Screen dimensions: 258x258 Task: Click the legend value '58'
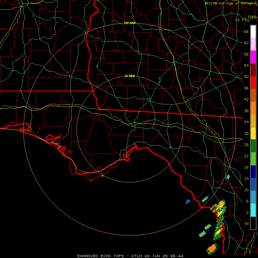[246, 54]
